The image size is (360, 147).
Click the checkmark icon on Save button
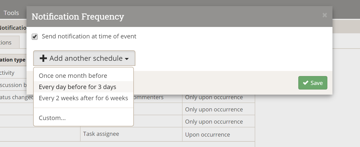(x=305, y=83)
